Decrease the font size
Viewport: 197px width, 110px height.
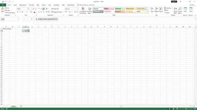click(36, 9)
